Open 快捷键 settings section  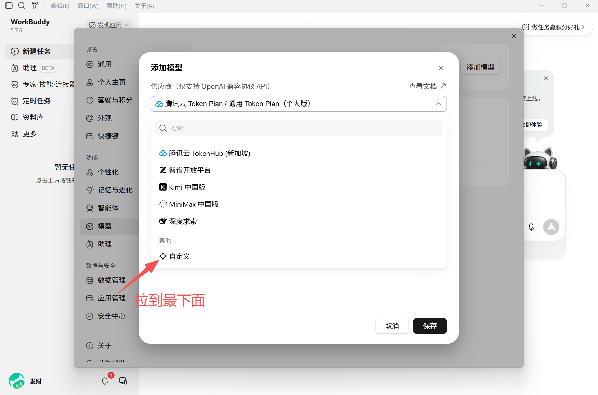coord(109,136)
